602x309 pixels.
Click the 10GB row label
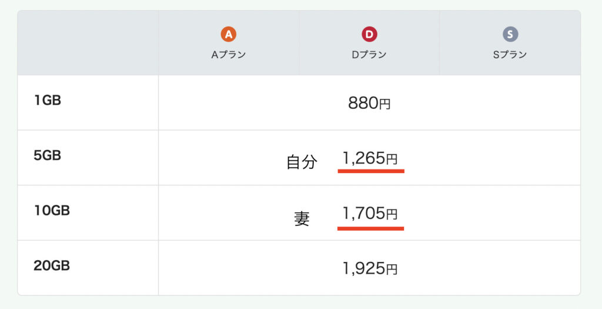click(52, 211)
